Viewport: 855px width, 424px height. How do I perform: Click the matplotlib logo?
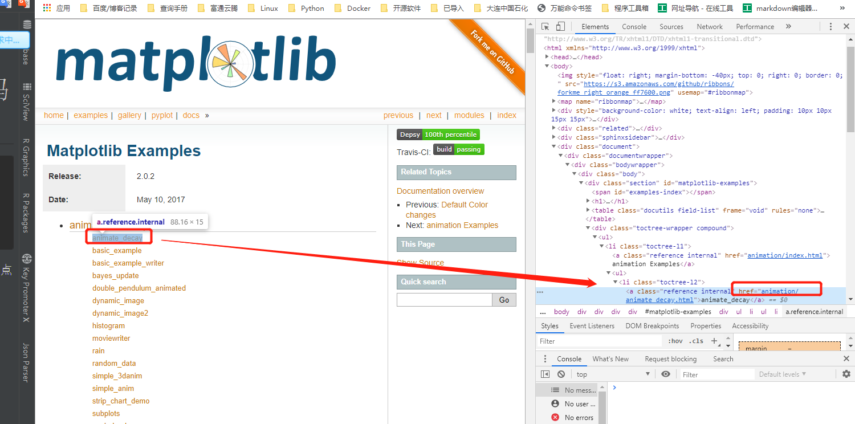click(x=196, y=64)
